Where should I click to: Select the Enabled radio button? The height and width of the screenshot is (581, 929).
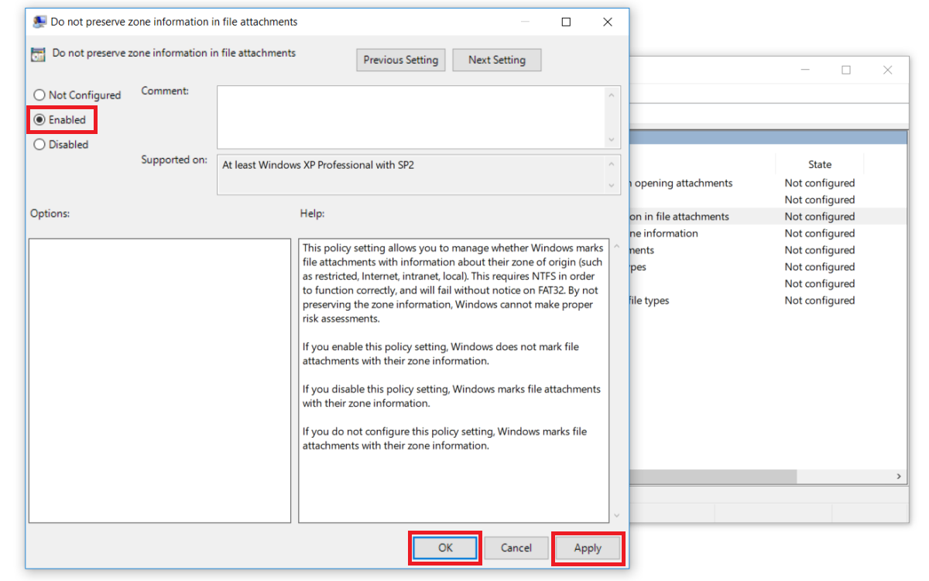click(39, 120)
